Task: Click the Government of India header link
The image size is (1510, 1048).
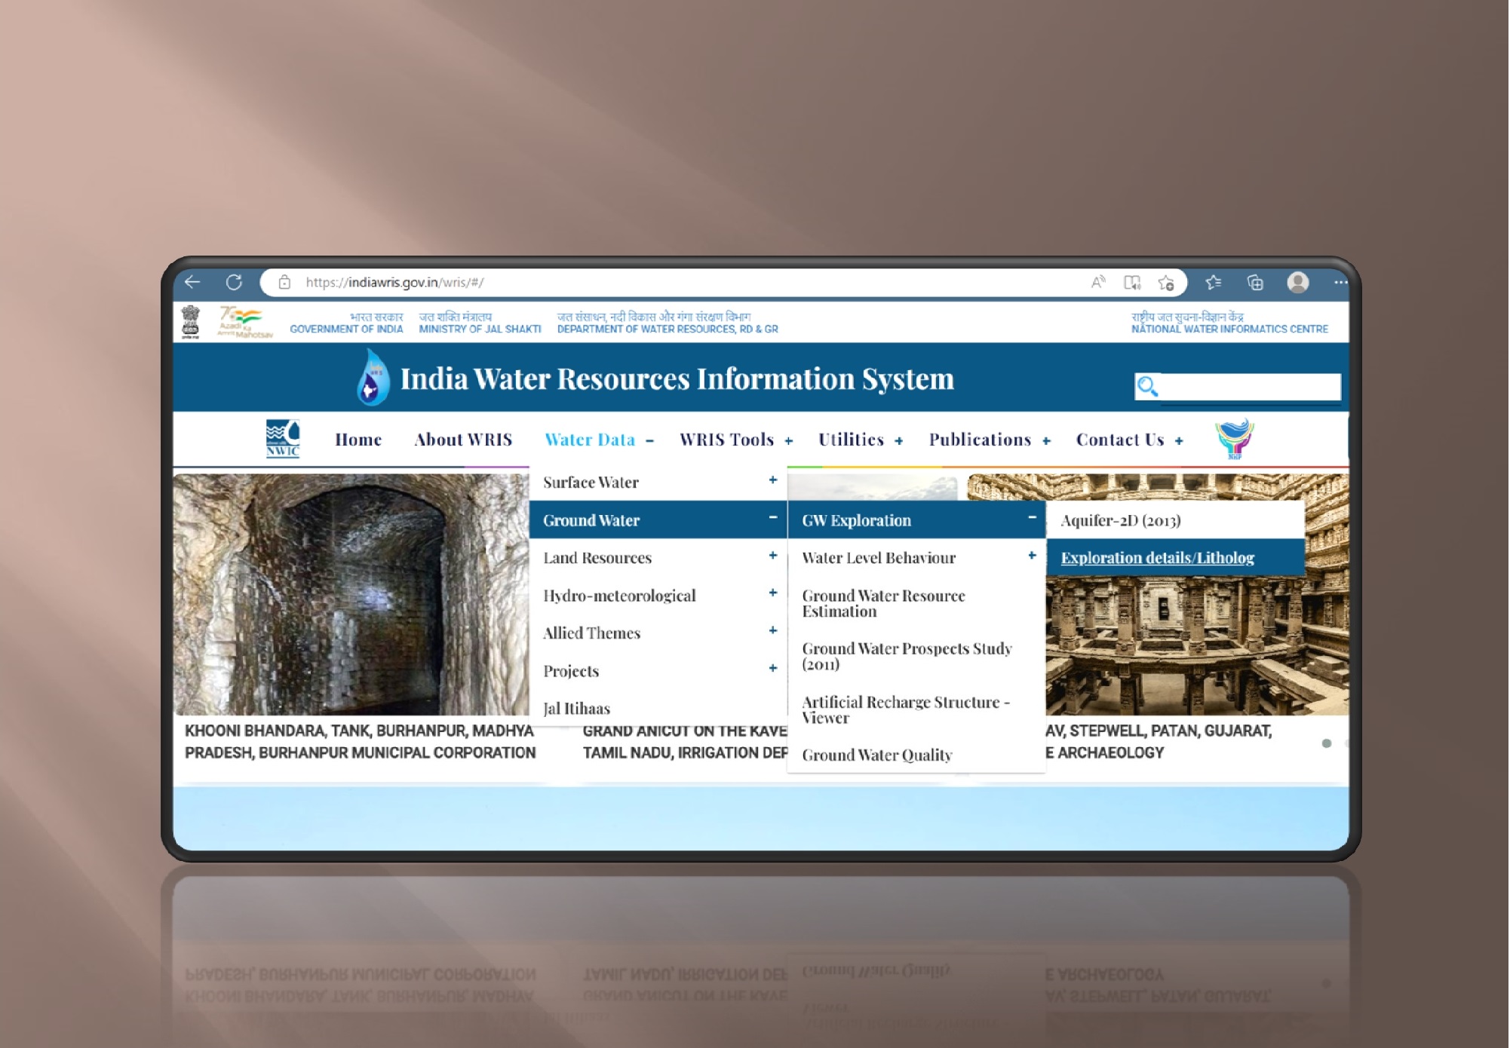Action: 346,323
